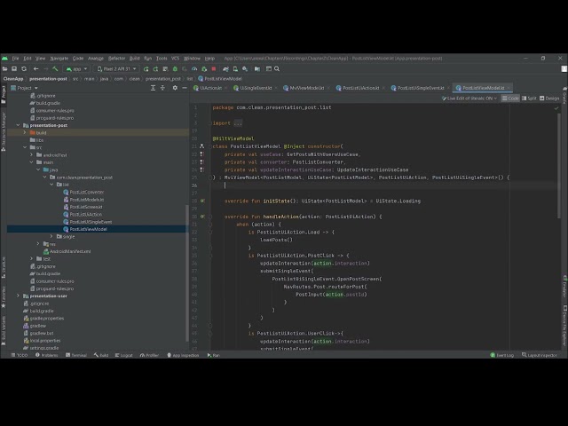Expand the build folder under presentation-post

coord(25,132)
